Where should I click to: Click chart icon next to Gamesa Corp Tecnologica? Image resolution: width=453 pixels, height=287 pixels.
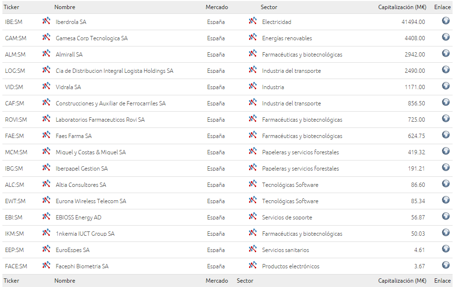click(x=46, y=37)
